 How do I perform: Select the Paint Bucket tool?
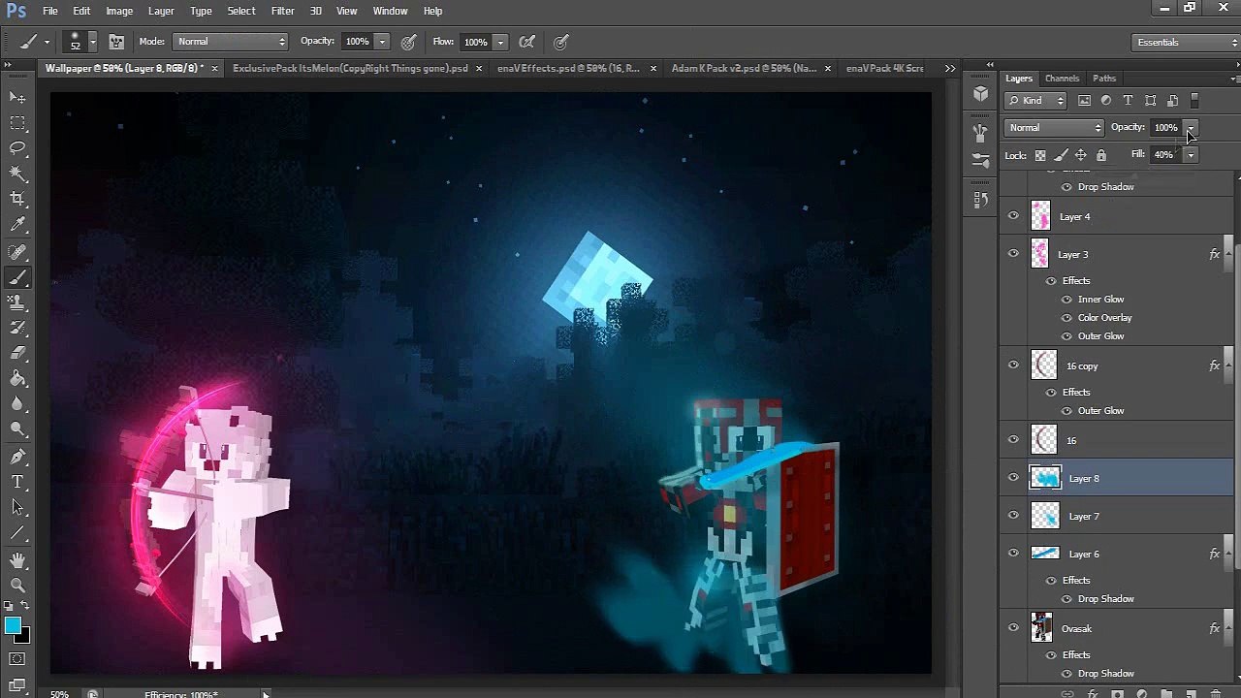(x=17, y=379)
